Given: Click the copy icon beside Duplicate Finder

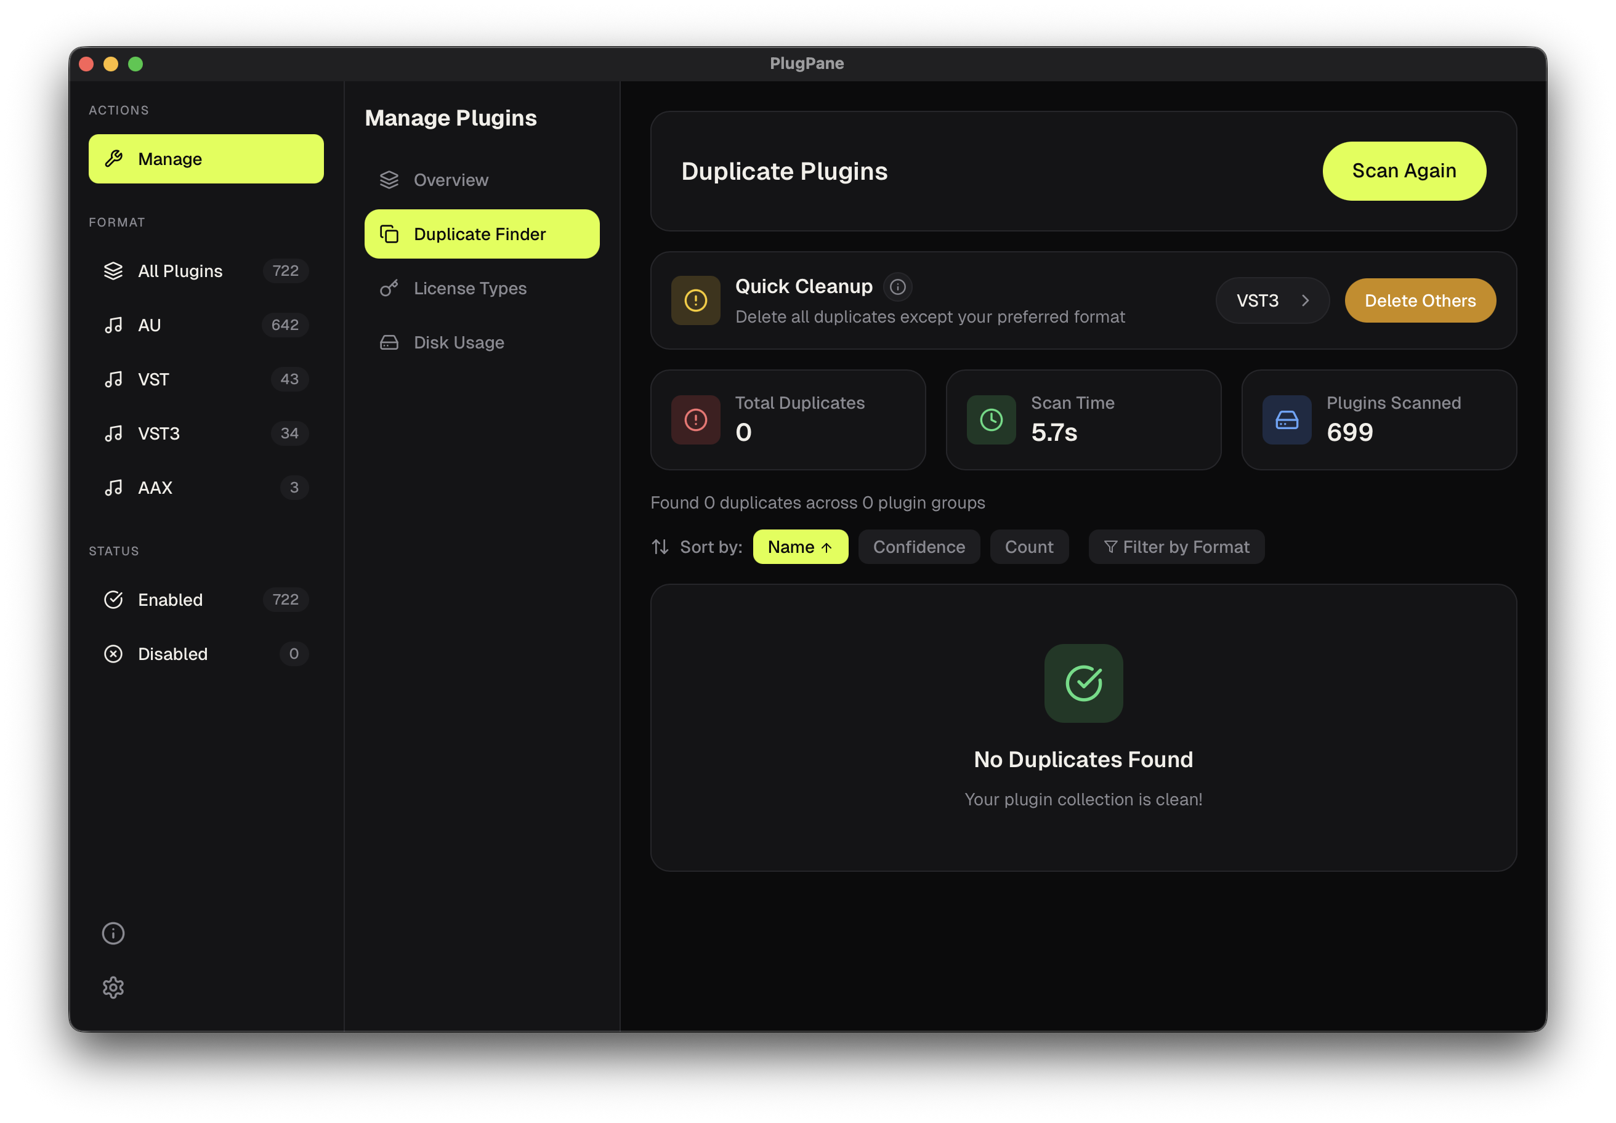Looking at the screenshot, I should 389,235.
